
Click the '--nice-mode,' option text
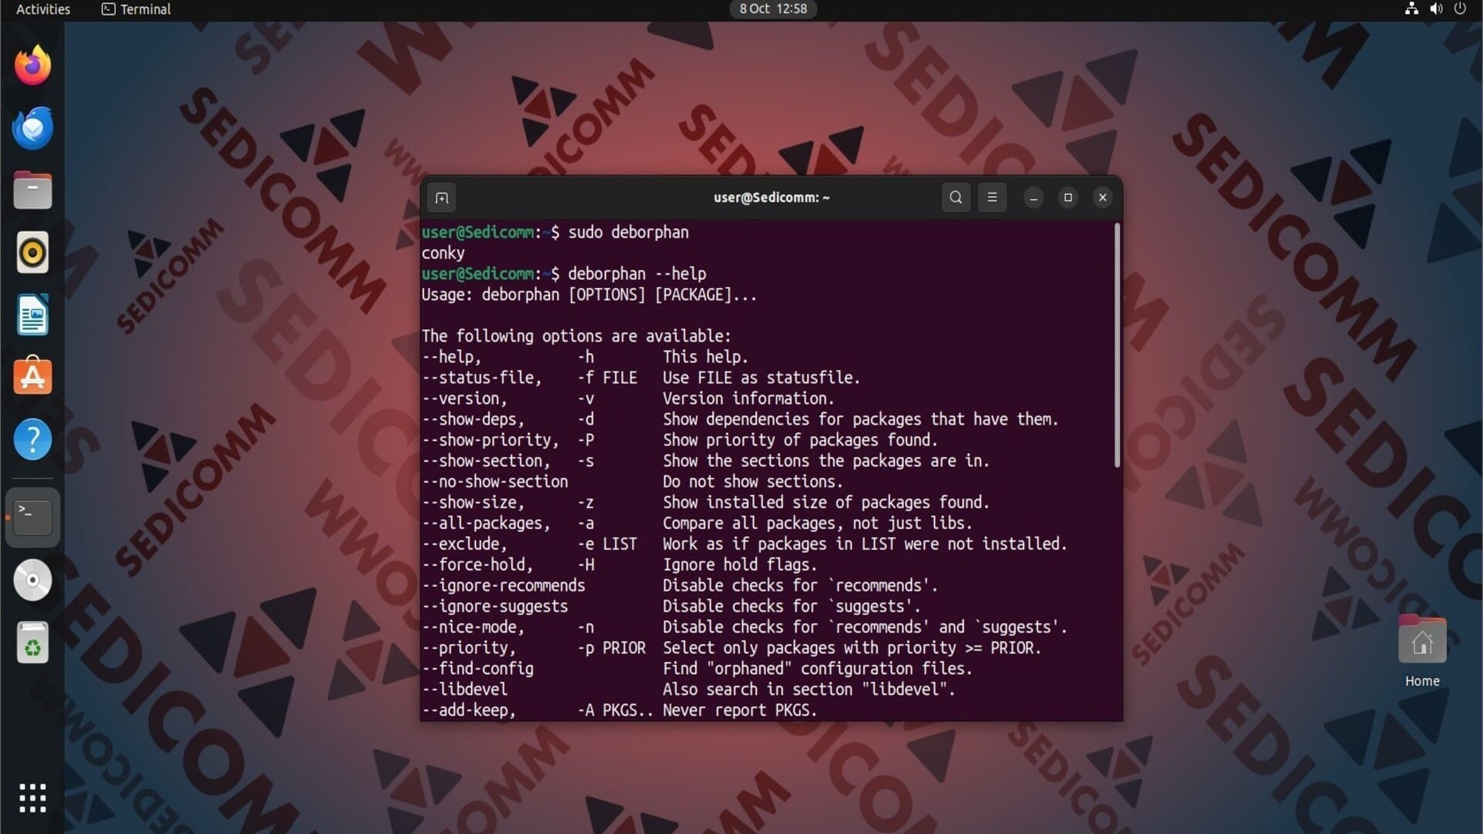[473, 628]
